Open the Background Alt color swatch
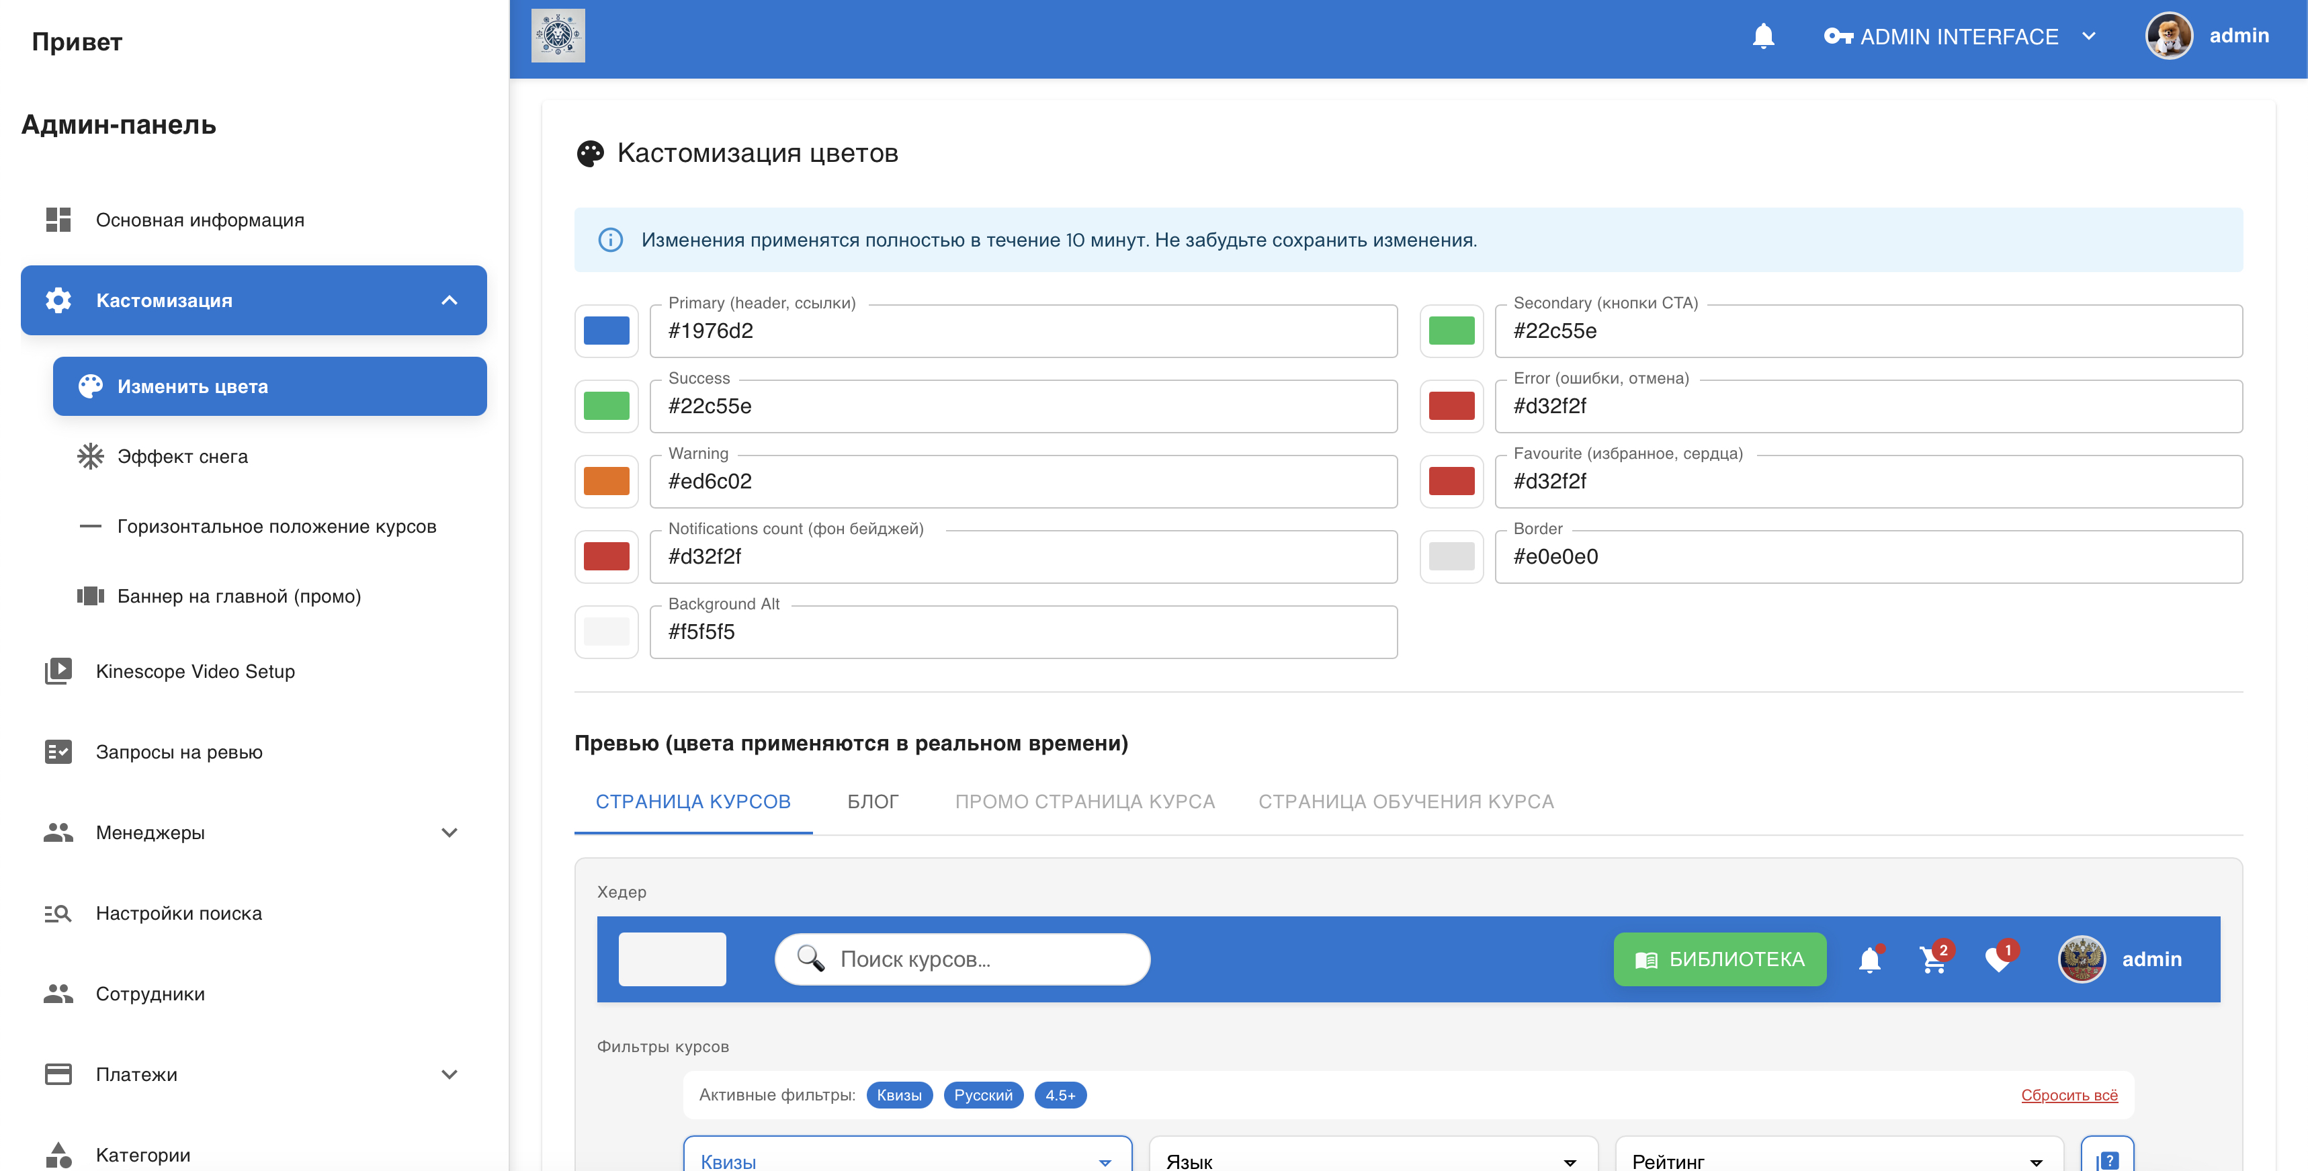Image resolution: width=2308 pixels, height=1171 pixels. pos(607,632)
